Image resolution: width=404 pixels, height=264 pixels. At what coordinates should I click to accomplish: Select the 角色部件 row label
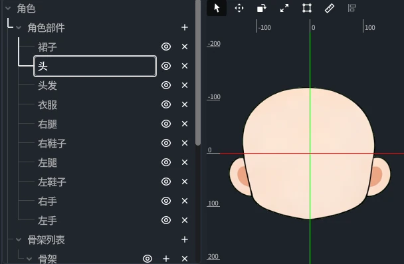pos(46,27)
